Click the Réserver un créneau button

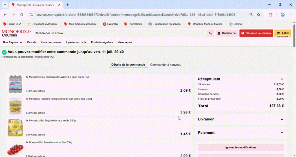click(x=256, y=33)
